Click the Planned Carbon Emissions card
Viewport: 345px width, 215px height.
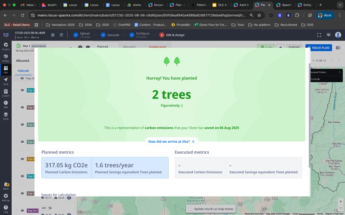(x=66, y=167)
